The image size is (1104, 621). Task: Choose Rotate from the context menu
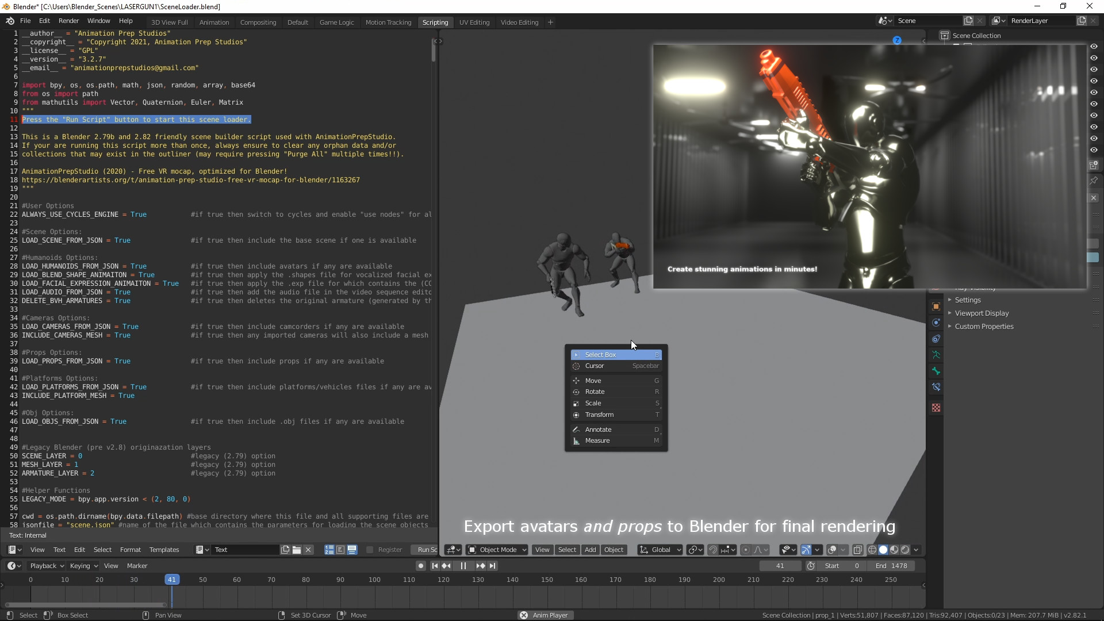tap(595, 392)
